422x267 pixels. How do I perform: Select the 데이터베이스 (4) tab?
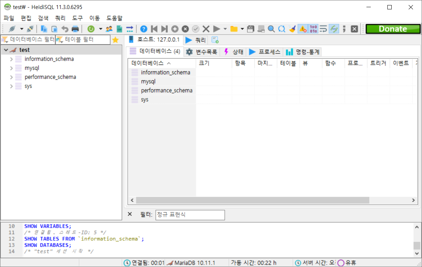pyautogui.click(x=155, y=51)
